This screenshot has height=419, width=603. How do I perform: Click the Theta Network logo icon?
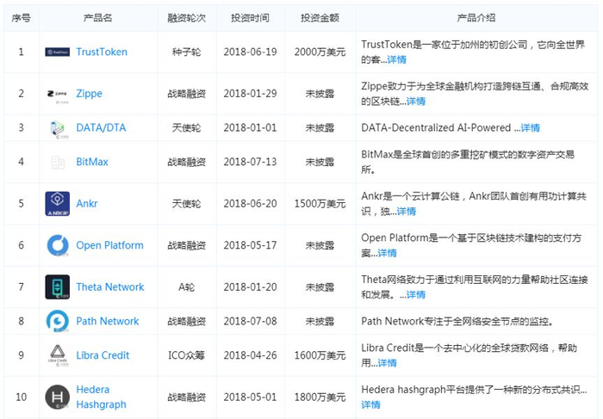click(58, 287)
